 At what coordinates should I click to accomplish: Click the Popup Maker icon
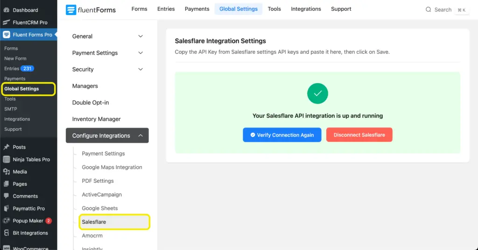pyautogui.click(x=7, y=221)
